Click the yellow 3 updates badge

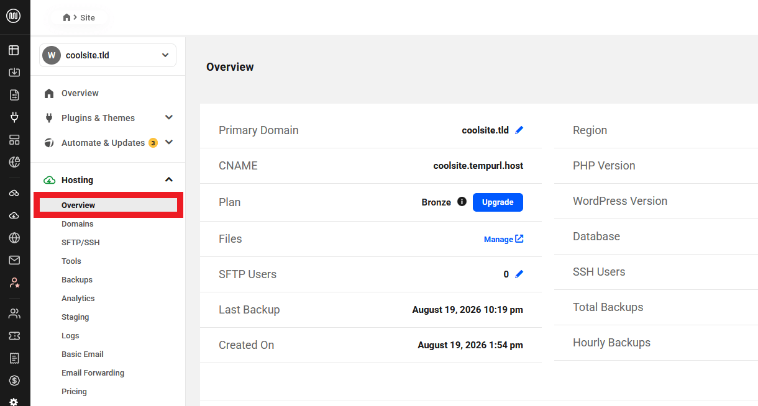coord(153,143)
